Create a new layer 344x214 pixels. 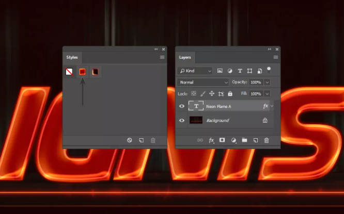pos(256,140)
